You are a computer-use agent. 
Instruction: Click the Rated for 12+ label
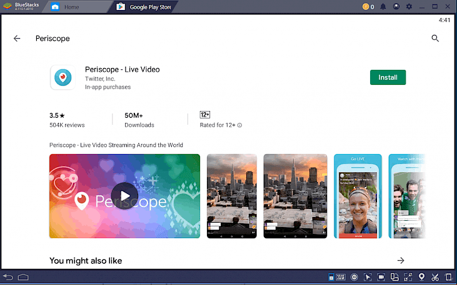tap(218, 125)
